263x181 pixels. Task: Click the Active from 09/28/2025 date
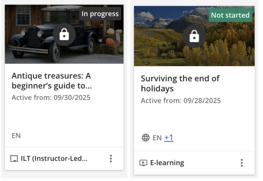[x=181, y=101]
